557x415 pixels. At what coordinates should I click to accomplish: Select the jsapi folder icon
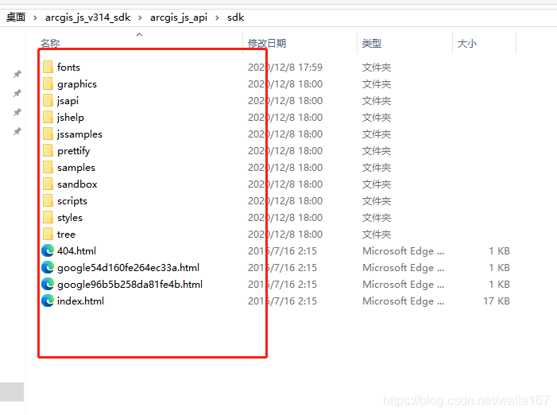tap(48, 101)
